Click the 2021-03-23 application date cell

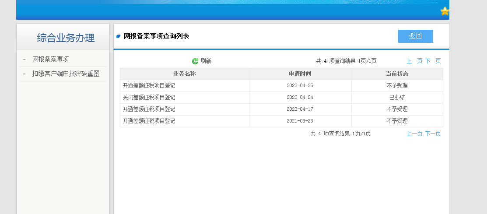[x=300, y=121]
